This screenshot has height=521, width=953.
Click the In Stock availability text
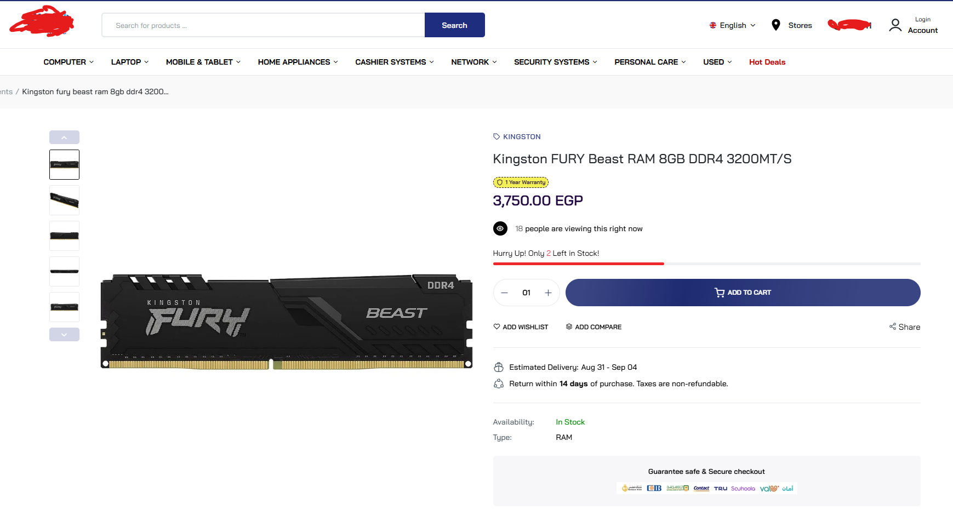coord(570,422)
